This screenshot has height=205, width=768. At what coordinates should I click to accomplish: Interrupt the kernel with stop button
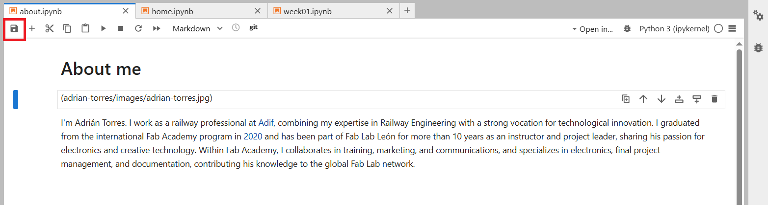121,29
